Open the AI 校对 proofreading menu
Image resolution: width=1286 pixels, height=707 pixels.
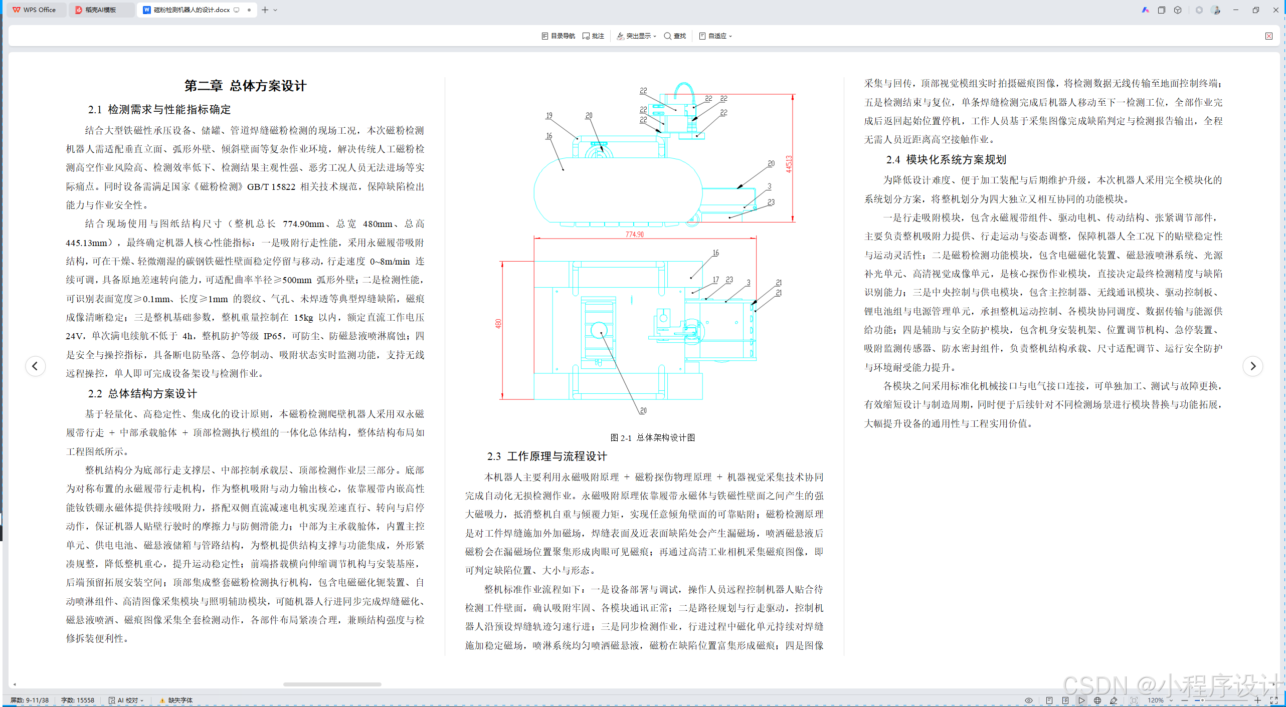(126, 700)
